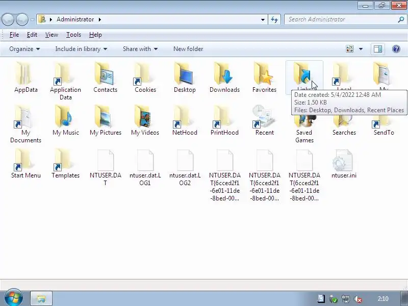Open the Saved Games folder
Image resolution: width=408 pixels, height=306 pixels.
point(304,122)
